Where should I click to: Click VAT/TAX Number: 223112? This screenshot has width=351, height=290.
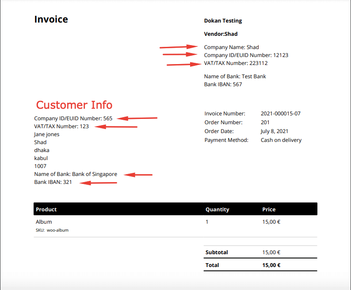pyautogui.click(x=236, y=63)
